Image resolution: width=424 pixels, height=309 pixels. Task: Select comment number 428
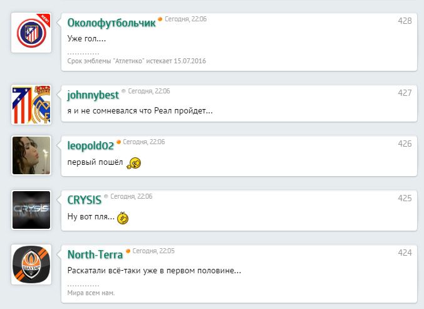click(x=405, y=21)
